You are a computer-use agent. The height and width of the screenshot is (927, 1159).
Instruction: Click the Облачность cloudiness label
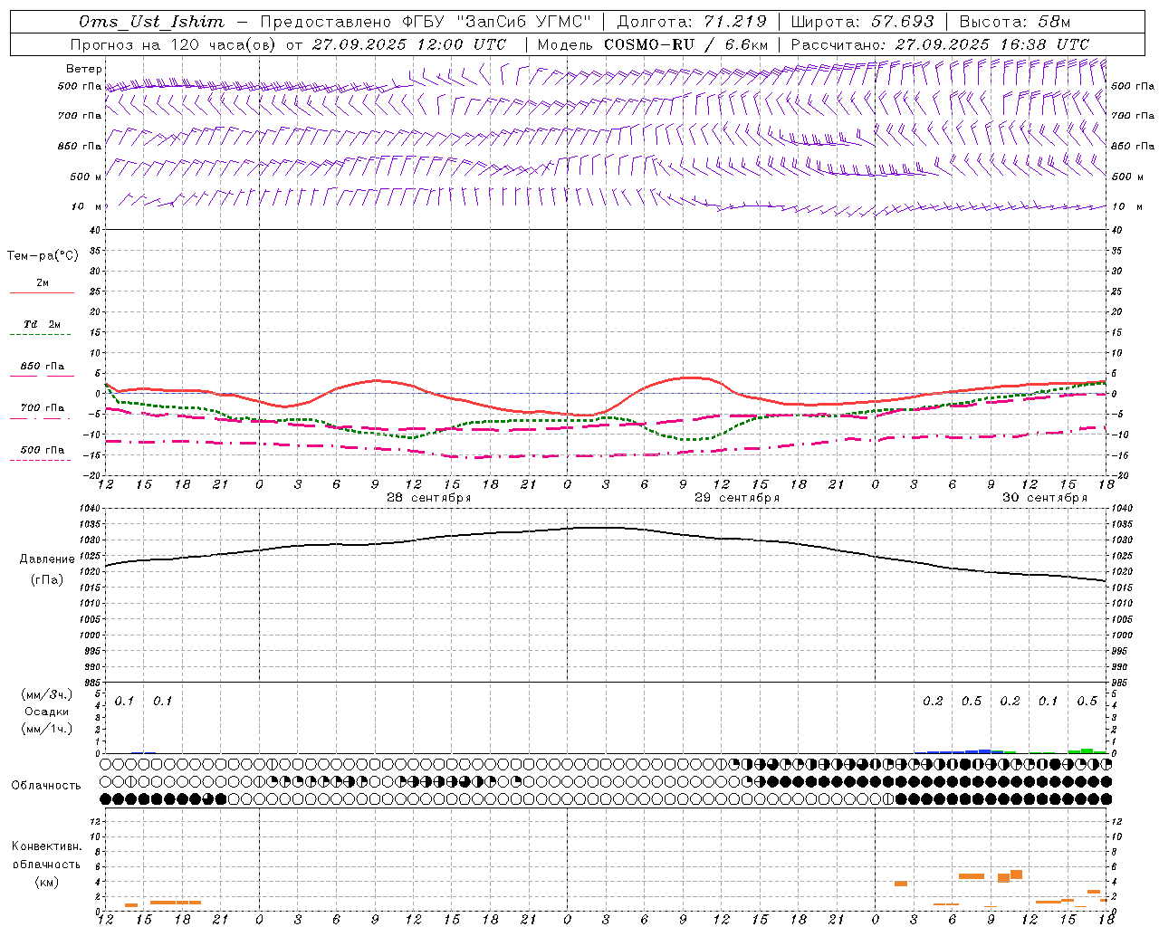pos(46,786)
